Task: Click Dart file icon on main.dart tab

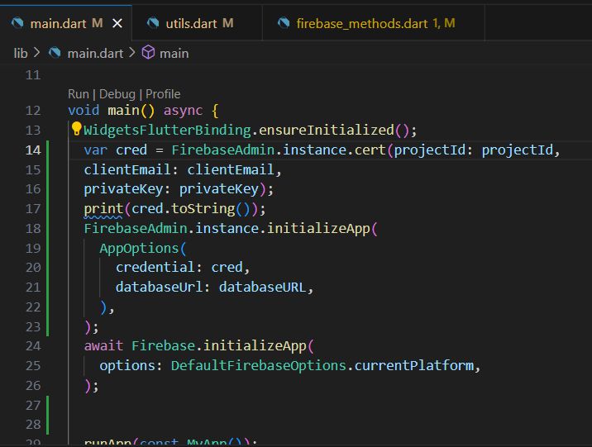Action: (17, 23)
